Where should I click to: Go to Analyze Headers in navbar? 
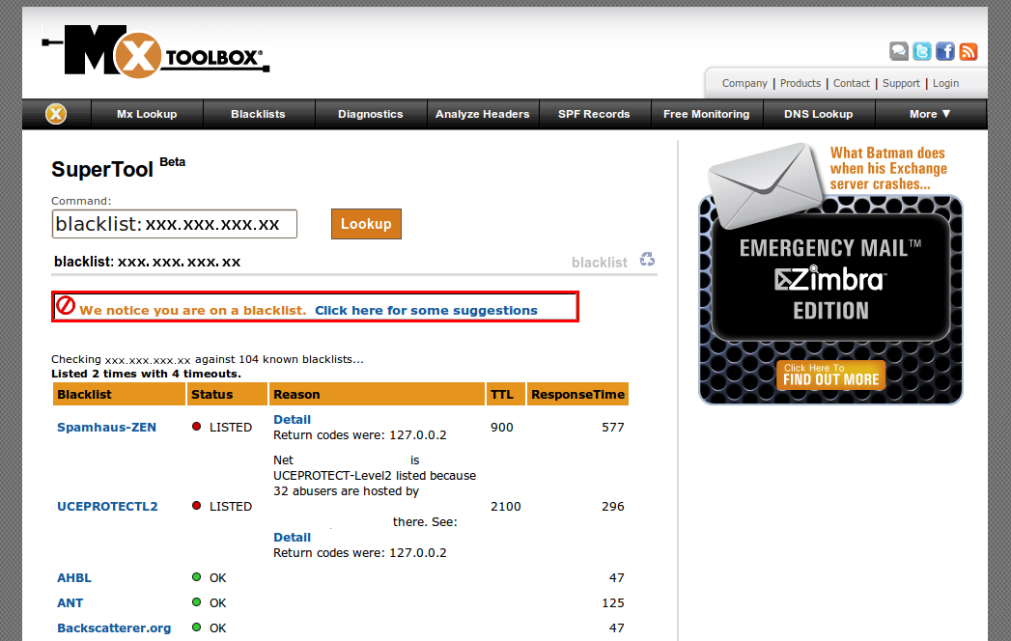482,114
